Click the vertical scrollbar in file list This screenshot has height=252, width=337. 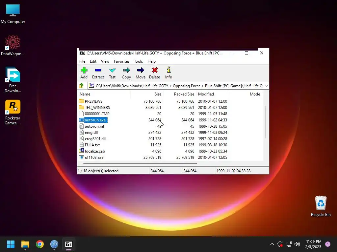point(266,122)
